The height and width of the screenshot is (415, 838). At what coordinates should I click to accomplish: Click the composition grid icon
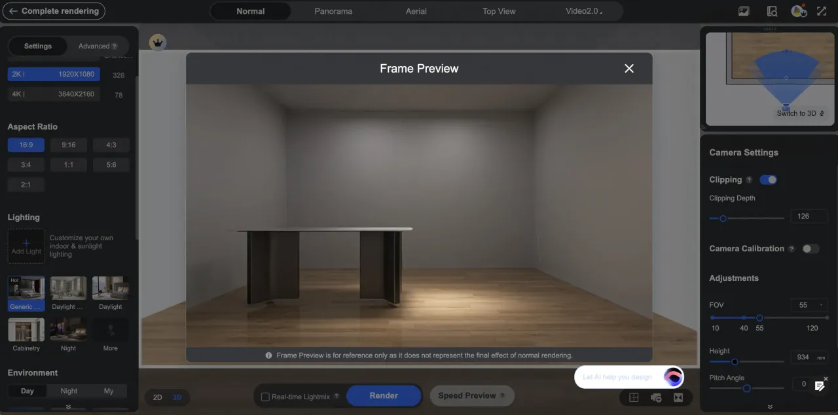coord(634,397)
